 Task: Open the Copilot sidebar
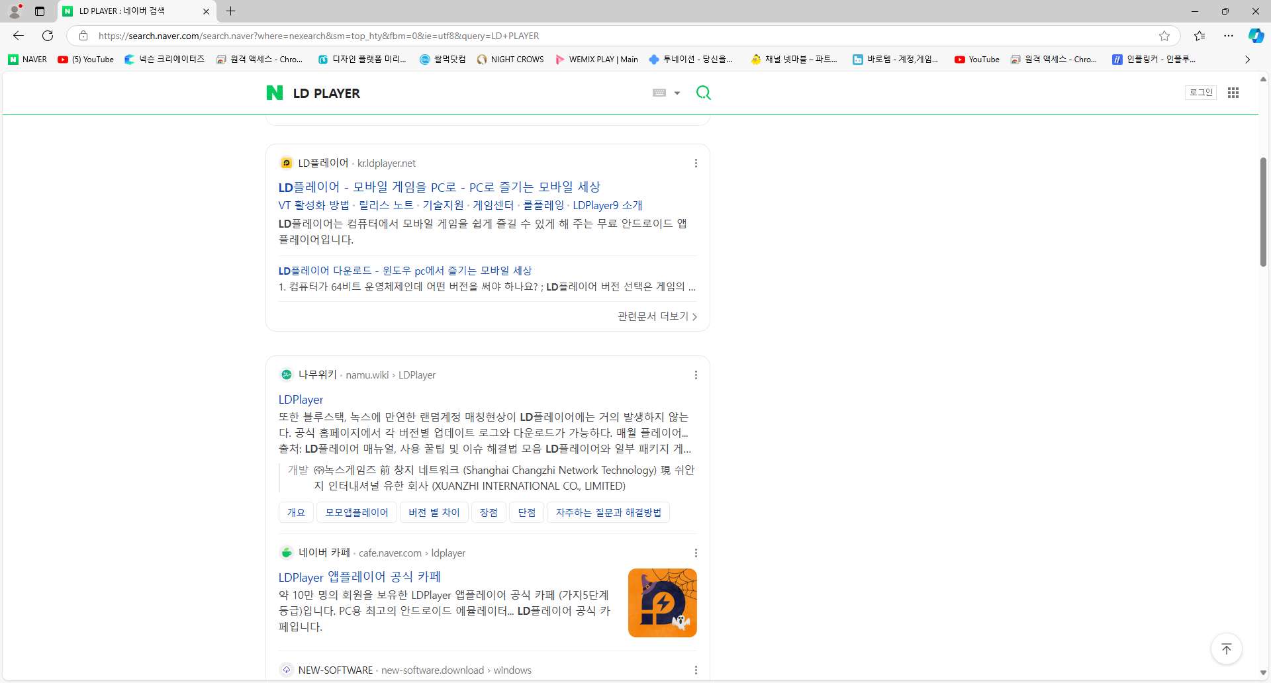[x=1256, y=36]
